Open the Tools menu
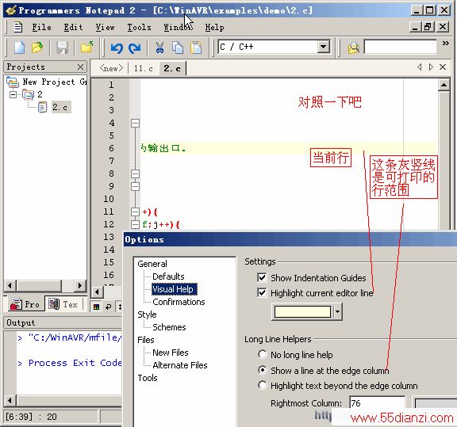This screenshot has height=427, width=457. pyautogui.click(x=140, y=28)
